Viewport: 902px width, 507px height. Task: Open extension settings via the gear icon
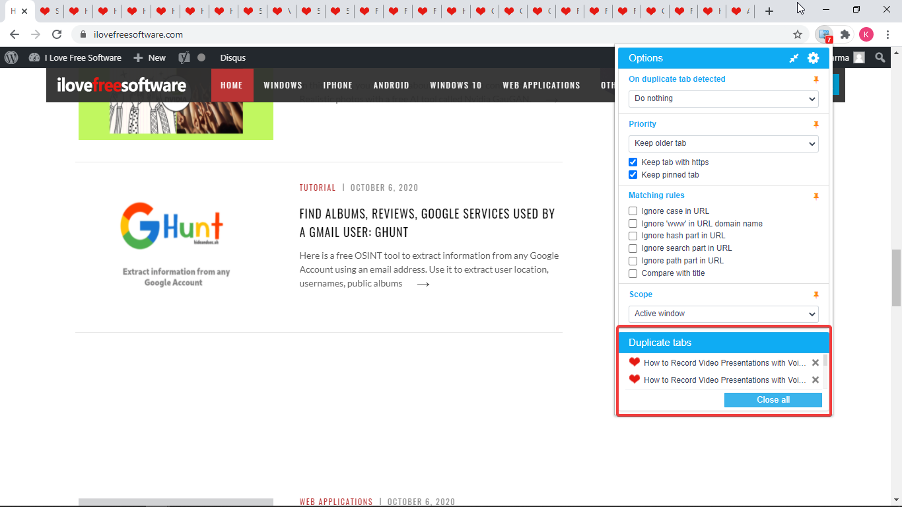click(x=814, y=58)
